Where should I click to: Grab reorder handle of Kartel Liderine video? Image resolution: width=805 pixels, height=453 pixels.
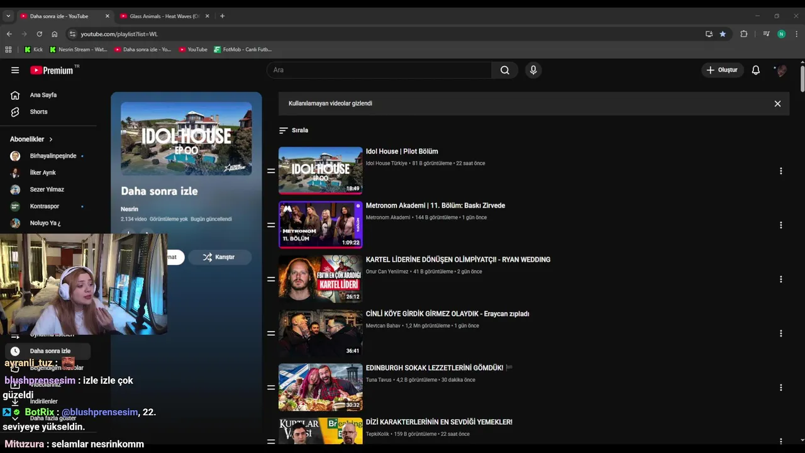point(271,279)
